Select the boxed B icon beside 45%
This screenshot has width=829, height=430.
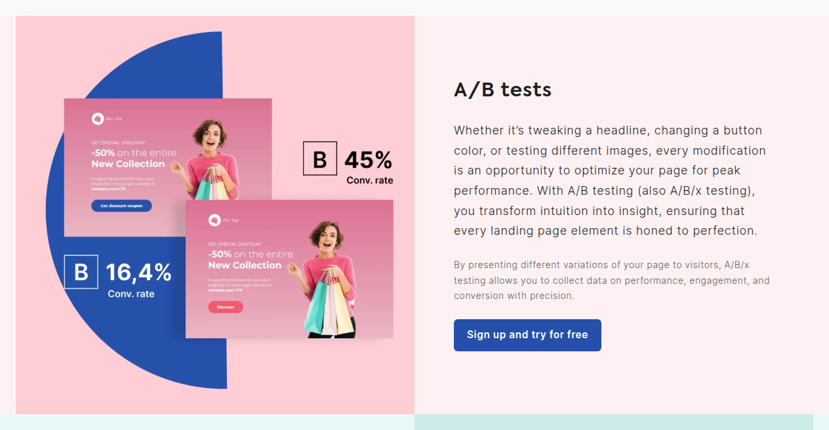click(320, 159)
